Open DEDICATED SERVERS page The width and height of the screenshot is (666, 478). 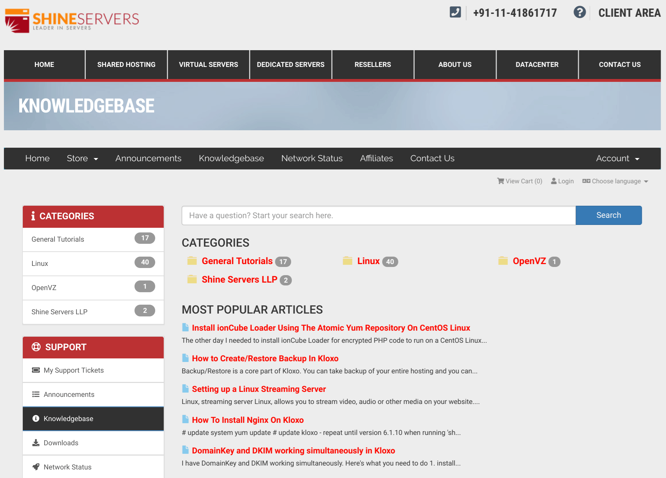point(291,64)
